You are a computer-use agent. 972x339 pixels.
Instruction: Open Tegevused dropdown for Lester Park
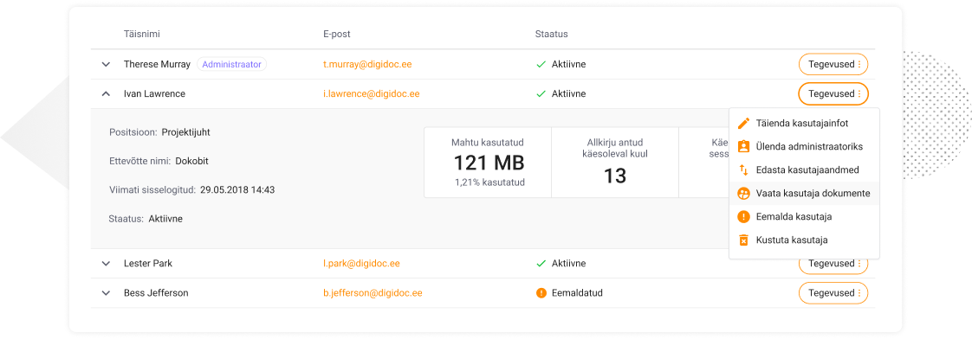click(833, 265)
